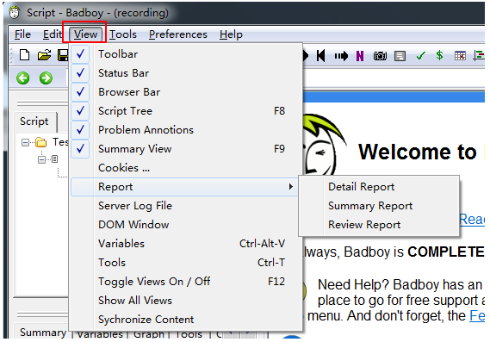This screenshot has width=490, height=342.
Task: Click the green dollar variable icon
Action: [x=439, y=55]
